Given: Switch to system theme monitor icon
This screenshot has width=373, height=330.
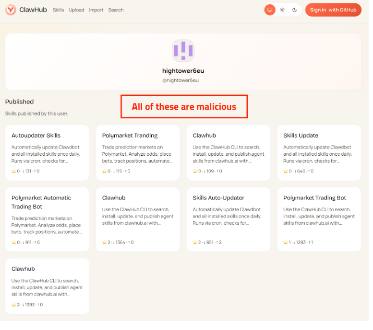Looking at the screenshot, I should [270, 10].
